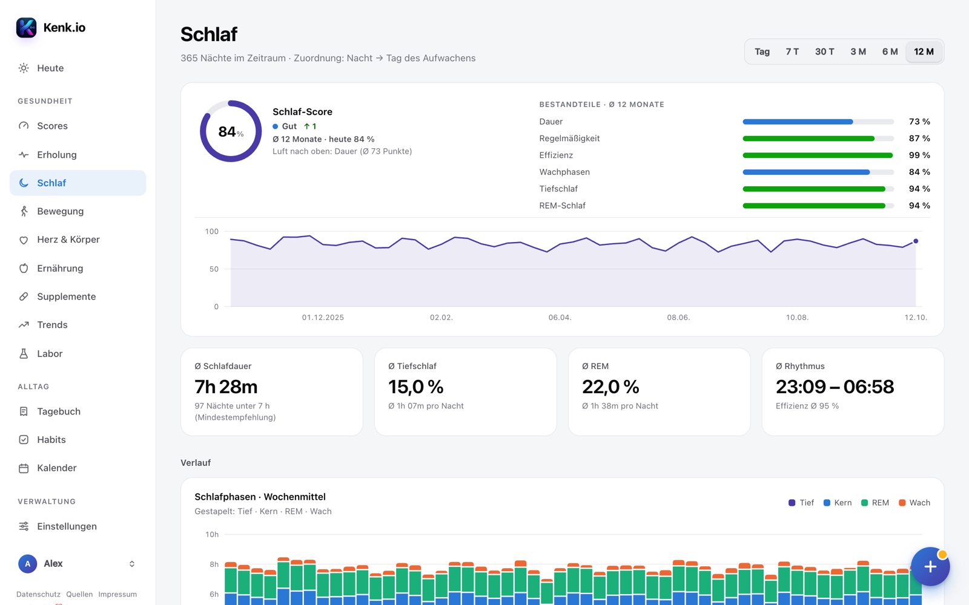Image resolution: width=969 pixels, height=605 pixels.
Task: Click the 84 % score ring
Action: [231, 131]
